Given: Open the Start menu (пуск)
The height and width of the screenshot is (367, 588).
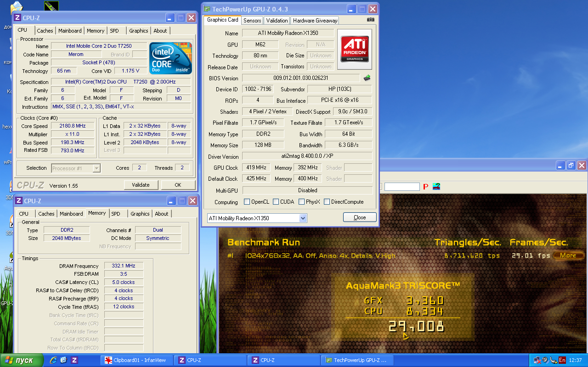Looking at the screenshot, I should [x=21, y=360].
